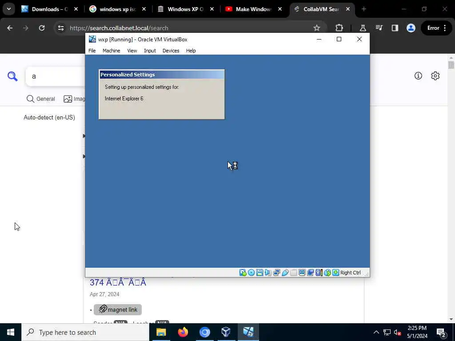Click the network adapters icon in VirtualBox status bar

(x=276, y=273)
